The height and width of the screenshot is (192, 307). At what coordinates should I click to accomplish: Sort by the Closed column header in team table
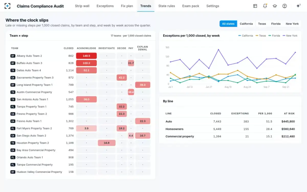[69, 48]
